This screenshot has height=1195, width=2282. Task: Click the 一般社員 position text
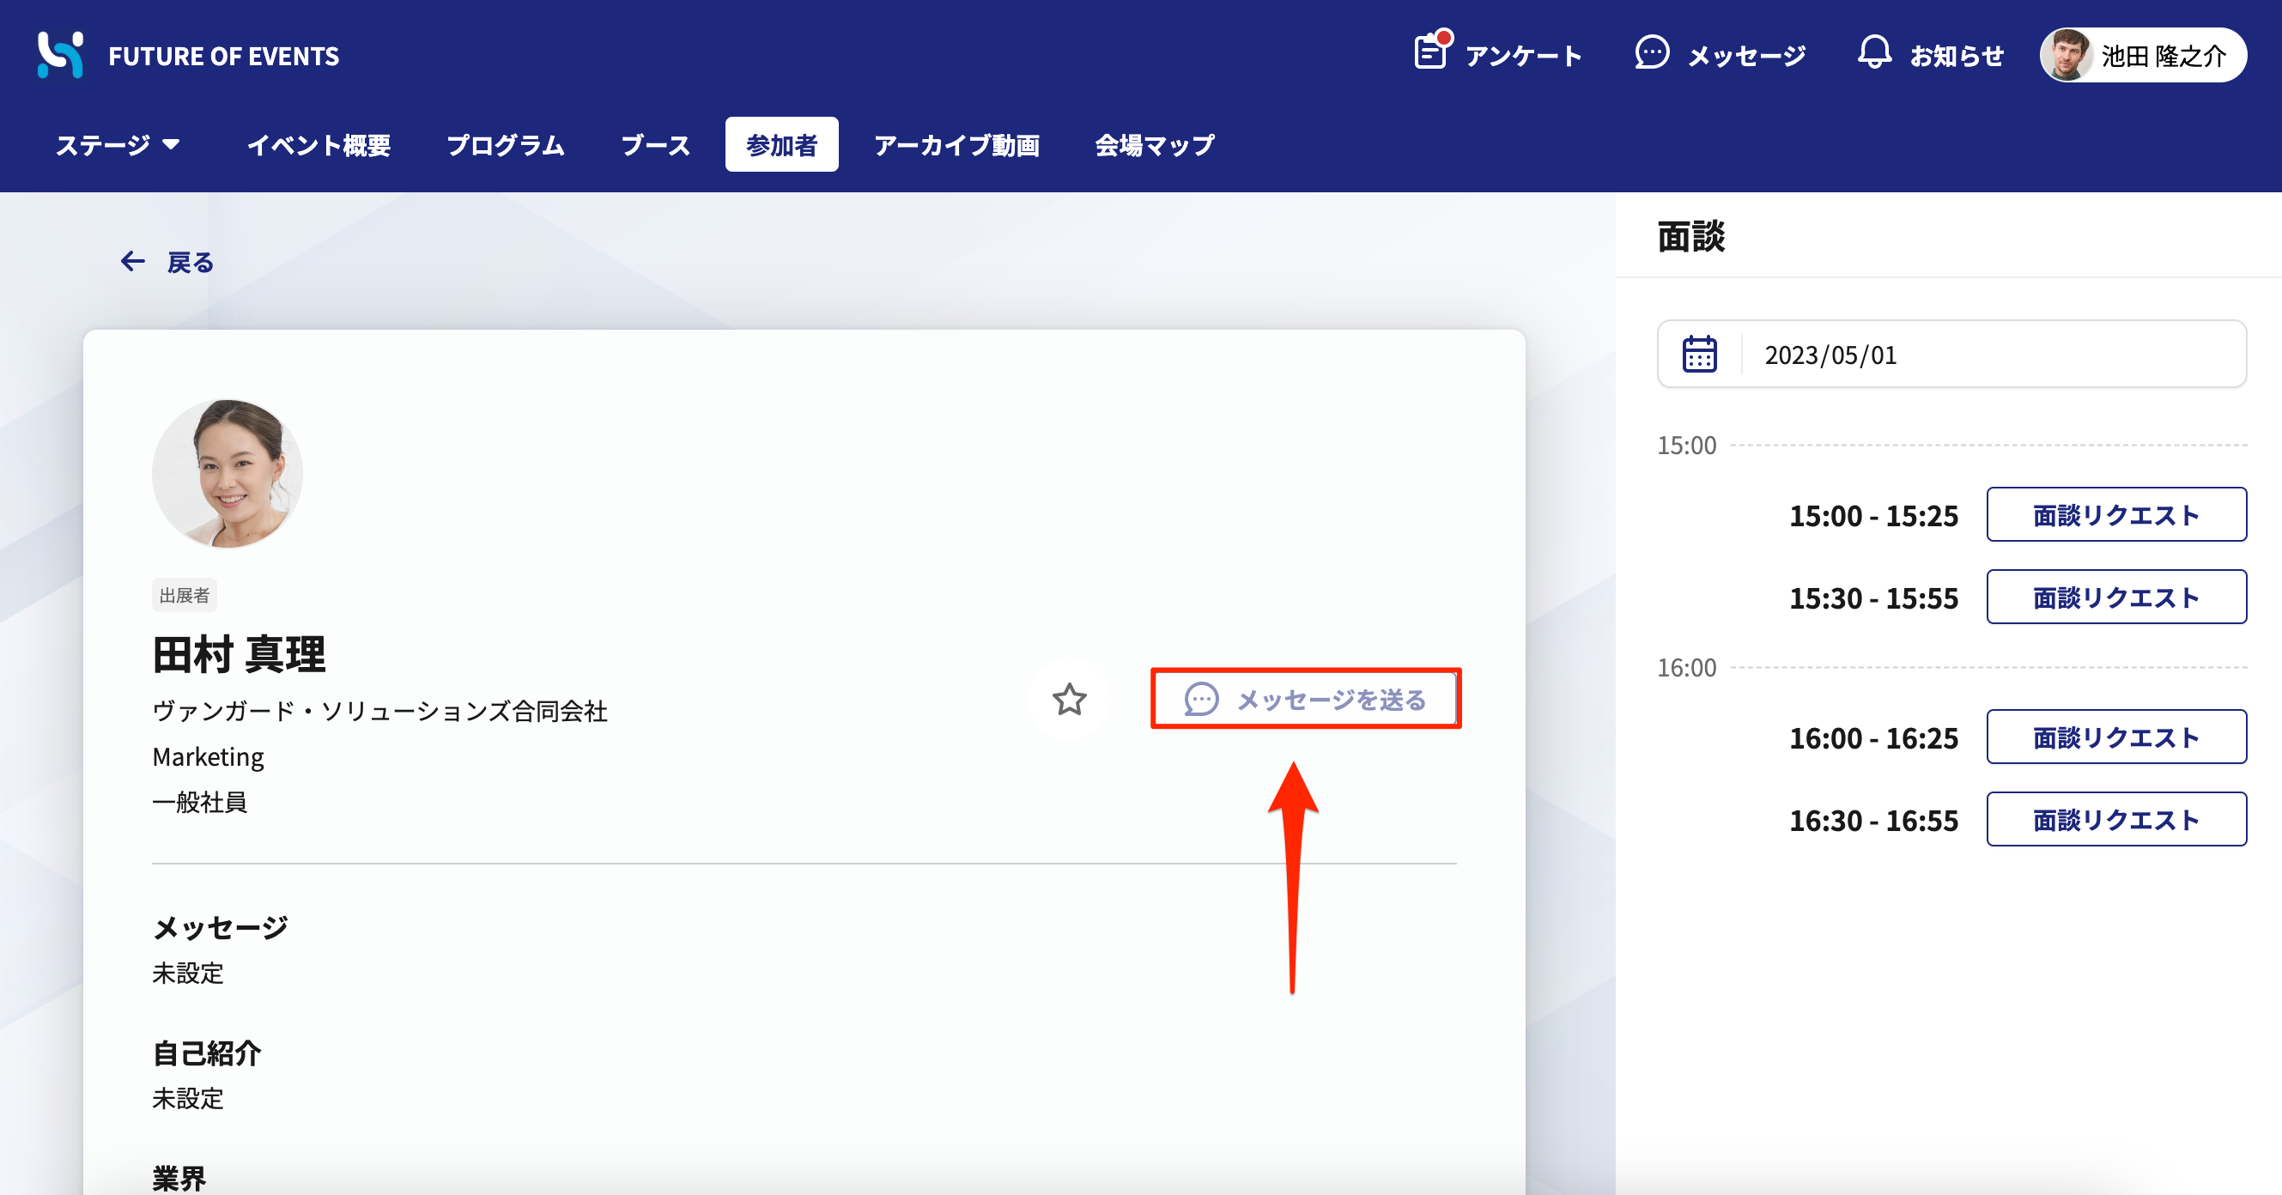pos(199,802)
